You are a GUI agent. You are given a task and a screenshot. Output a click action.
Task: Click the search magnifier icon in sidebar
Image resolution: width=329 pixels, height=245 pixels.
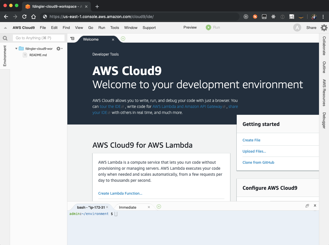click(5, 38)
